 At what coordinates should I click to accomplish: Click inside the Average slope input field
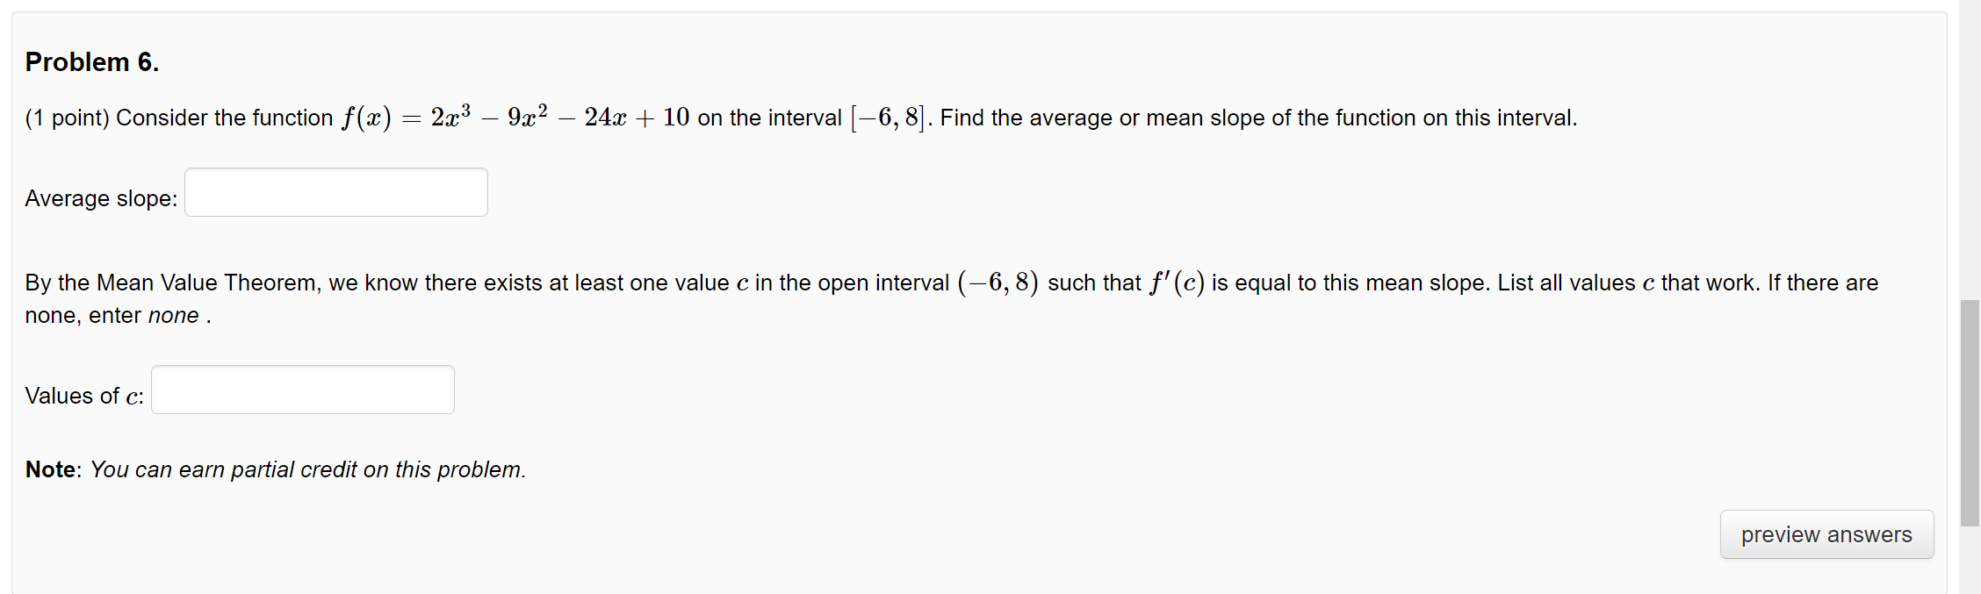[335, 191]
